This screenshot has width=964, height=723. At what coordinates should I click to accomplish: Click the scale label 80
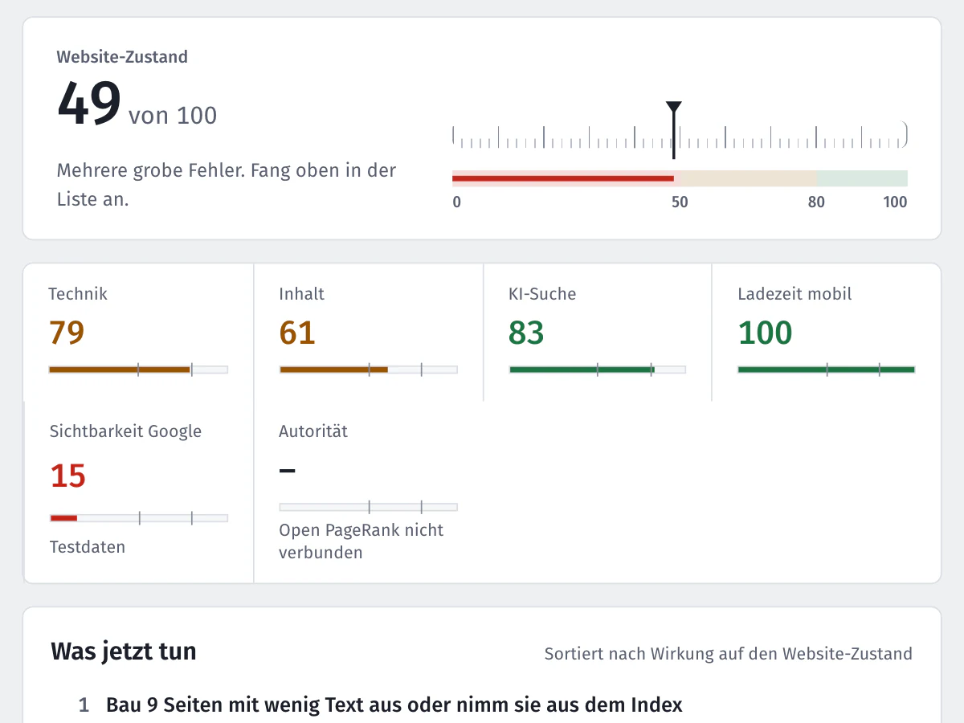816,202
